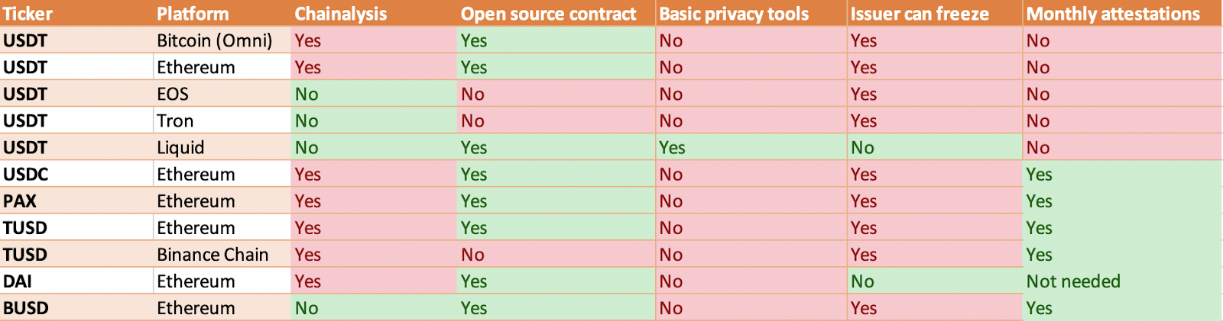The width and height of the screenshot is (1223, 321).
Task: Select Liquid's Basic privacy tools Yes cell
Action: click(752, 147)
